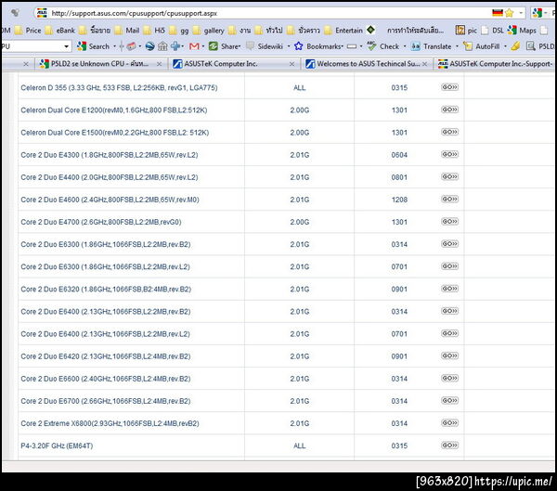The height and width of the screenshot is (491, 557).
Task: Click the Translate toolbar button
Action: click(x=431, y=46)
